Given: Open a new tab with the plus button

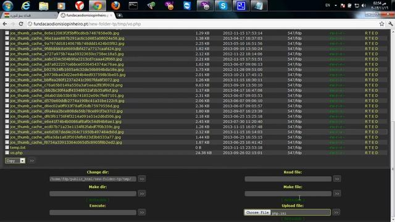Looking at the screenshot, I should 119,15.
